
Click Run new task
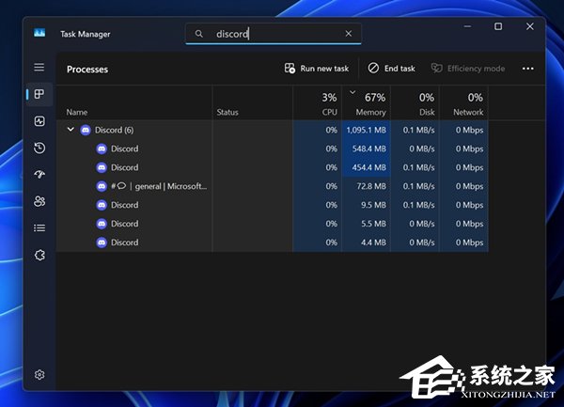[x=317, y=69]
